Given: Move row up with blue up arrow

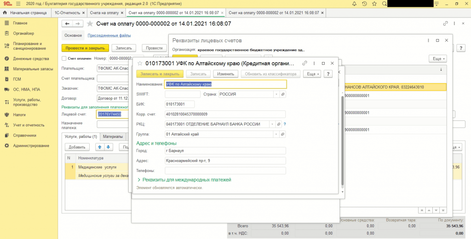Looking at the screenshot, I should (99, 147).
